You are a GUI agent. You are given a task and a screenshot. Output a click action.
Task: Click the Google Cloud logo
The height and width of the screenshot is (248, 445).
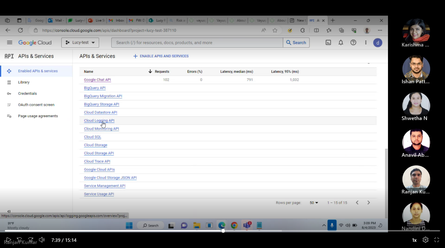tap(35, 42)
